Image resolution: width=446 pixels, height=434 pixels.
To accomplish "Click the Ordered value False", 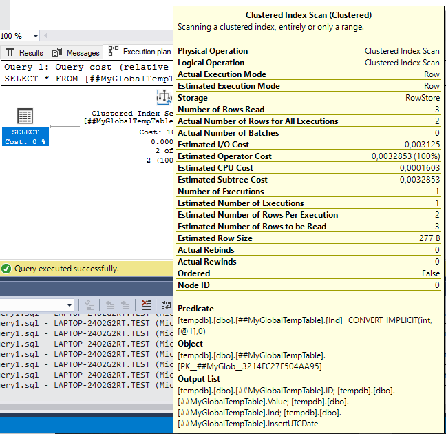I will [x=431, y=273].
